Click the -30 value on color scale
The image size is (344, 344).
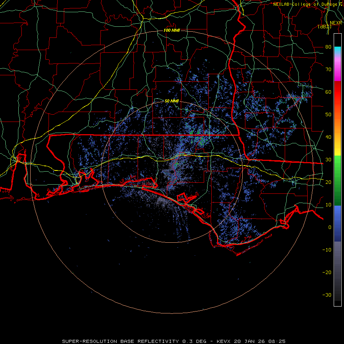point(327,295)
